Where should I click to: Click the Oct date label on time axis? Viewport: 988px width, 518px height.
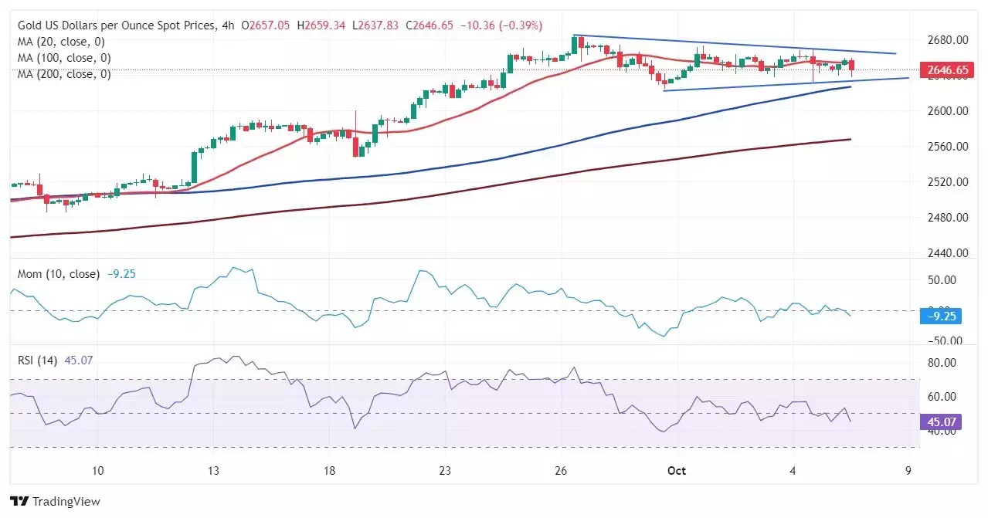pos(677,470)
